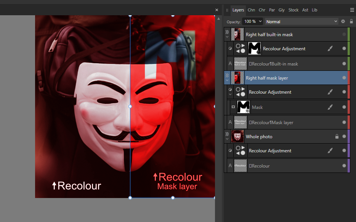Screen dimensions: 356x222
Task: Open the Layers panel preferences menu
Action: coord(352,10)
